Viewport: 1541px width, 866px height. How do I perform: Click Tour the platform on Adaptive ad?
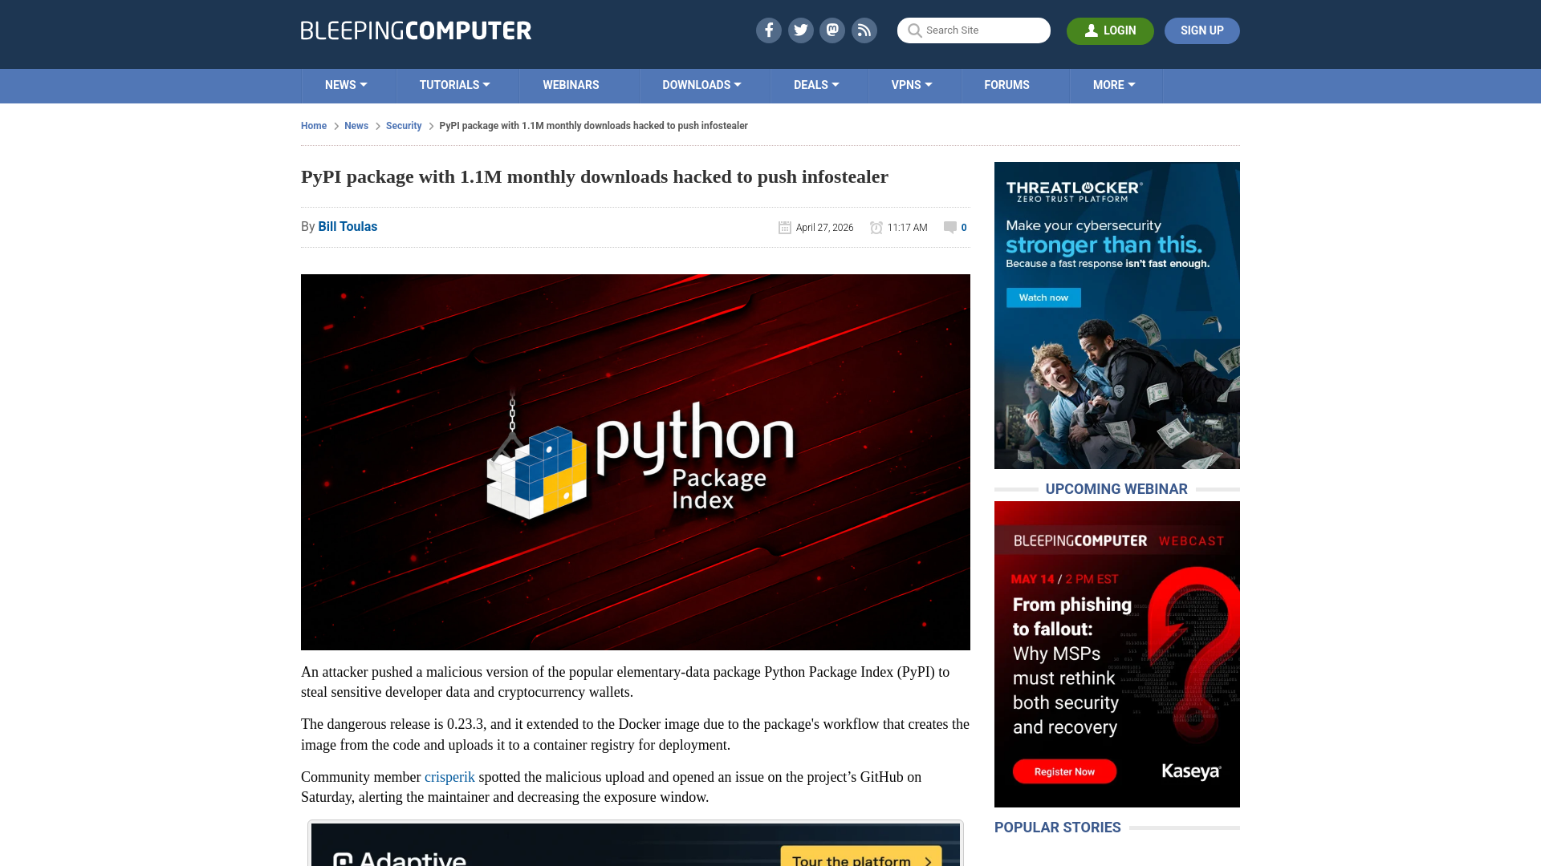(x=861, y=856)
